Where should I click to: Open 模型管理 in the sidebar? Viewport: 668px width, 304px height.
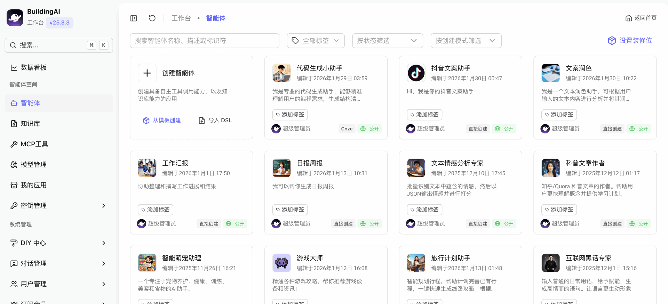tap(59, 165)
